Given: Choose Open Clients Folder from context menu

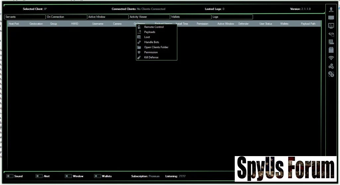Looking at the screenshot, I should (156, 47).
